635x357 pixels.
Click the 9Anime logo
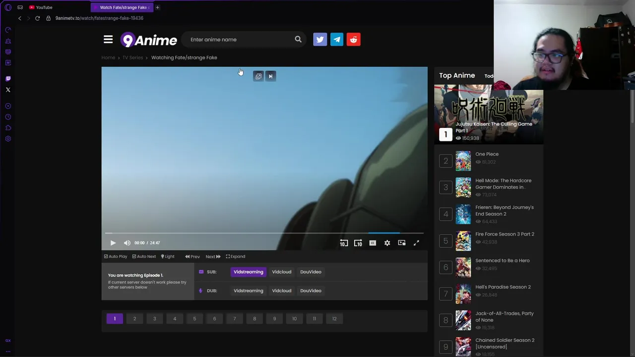148,40
